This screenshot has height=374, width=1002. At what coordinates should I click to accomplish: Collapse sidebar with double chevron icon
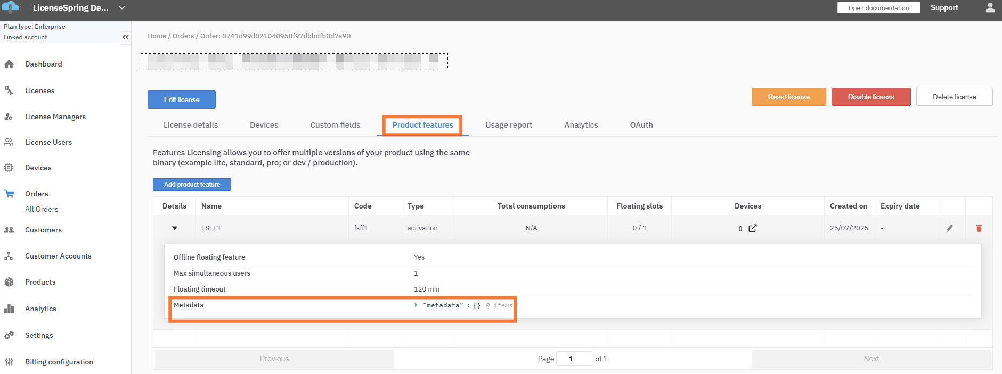tap(126, 37)
